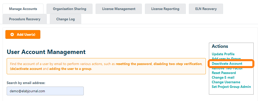258x101 pixels.
Task: Select the License Reporting tab
Action: click(165, 9)
